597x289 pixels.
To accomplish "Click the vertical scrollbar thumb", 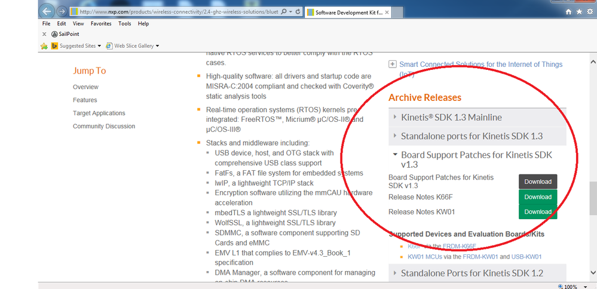I will tap(593, 198).
